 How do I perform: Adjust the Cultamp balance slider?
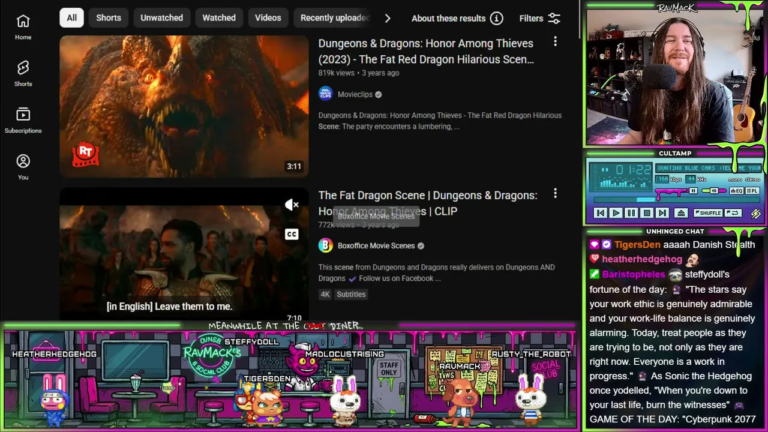coord(714,191)
